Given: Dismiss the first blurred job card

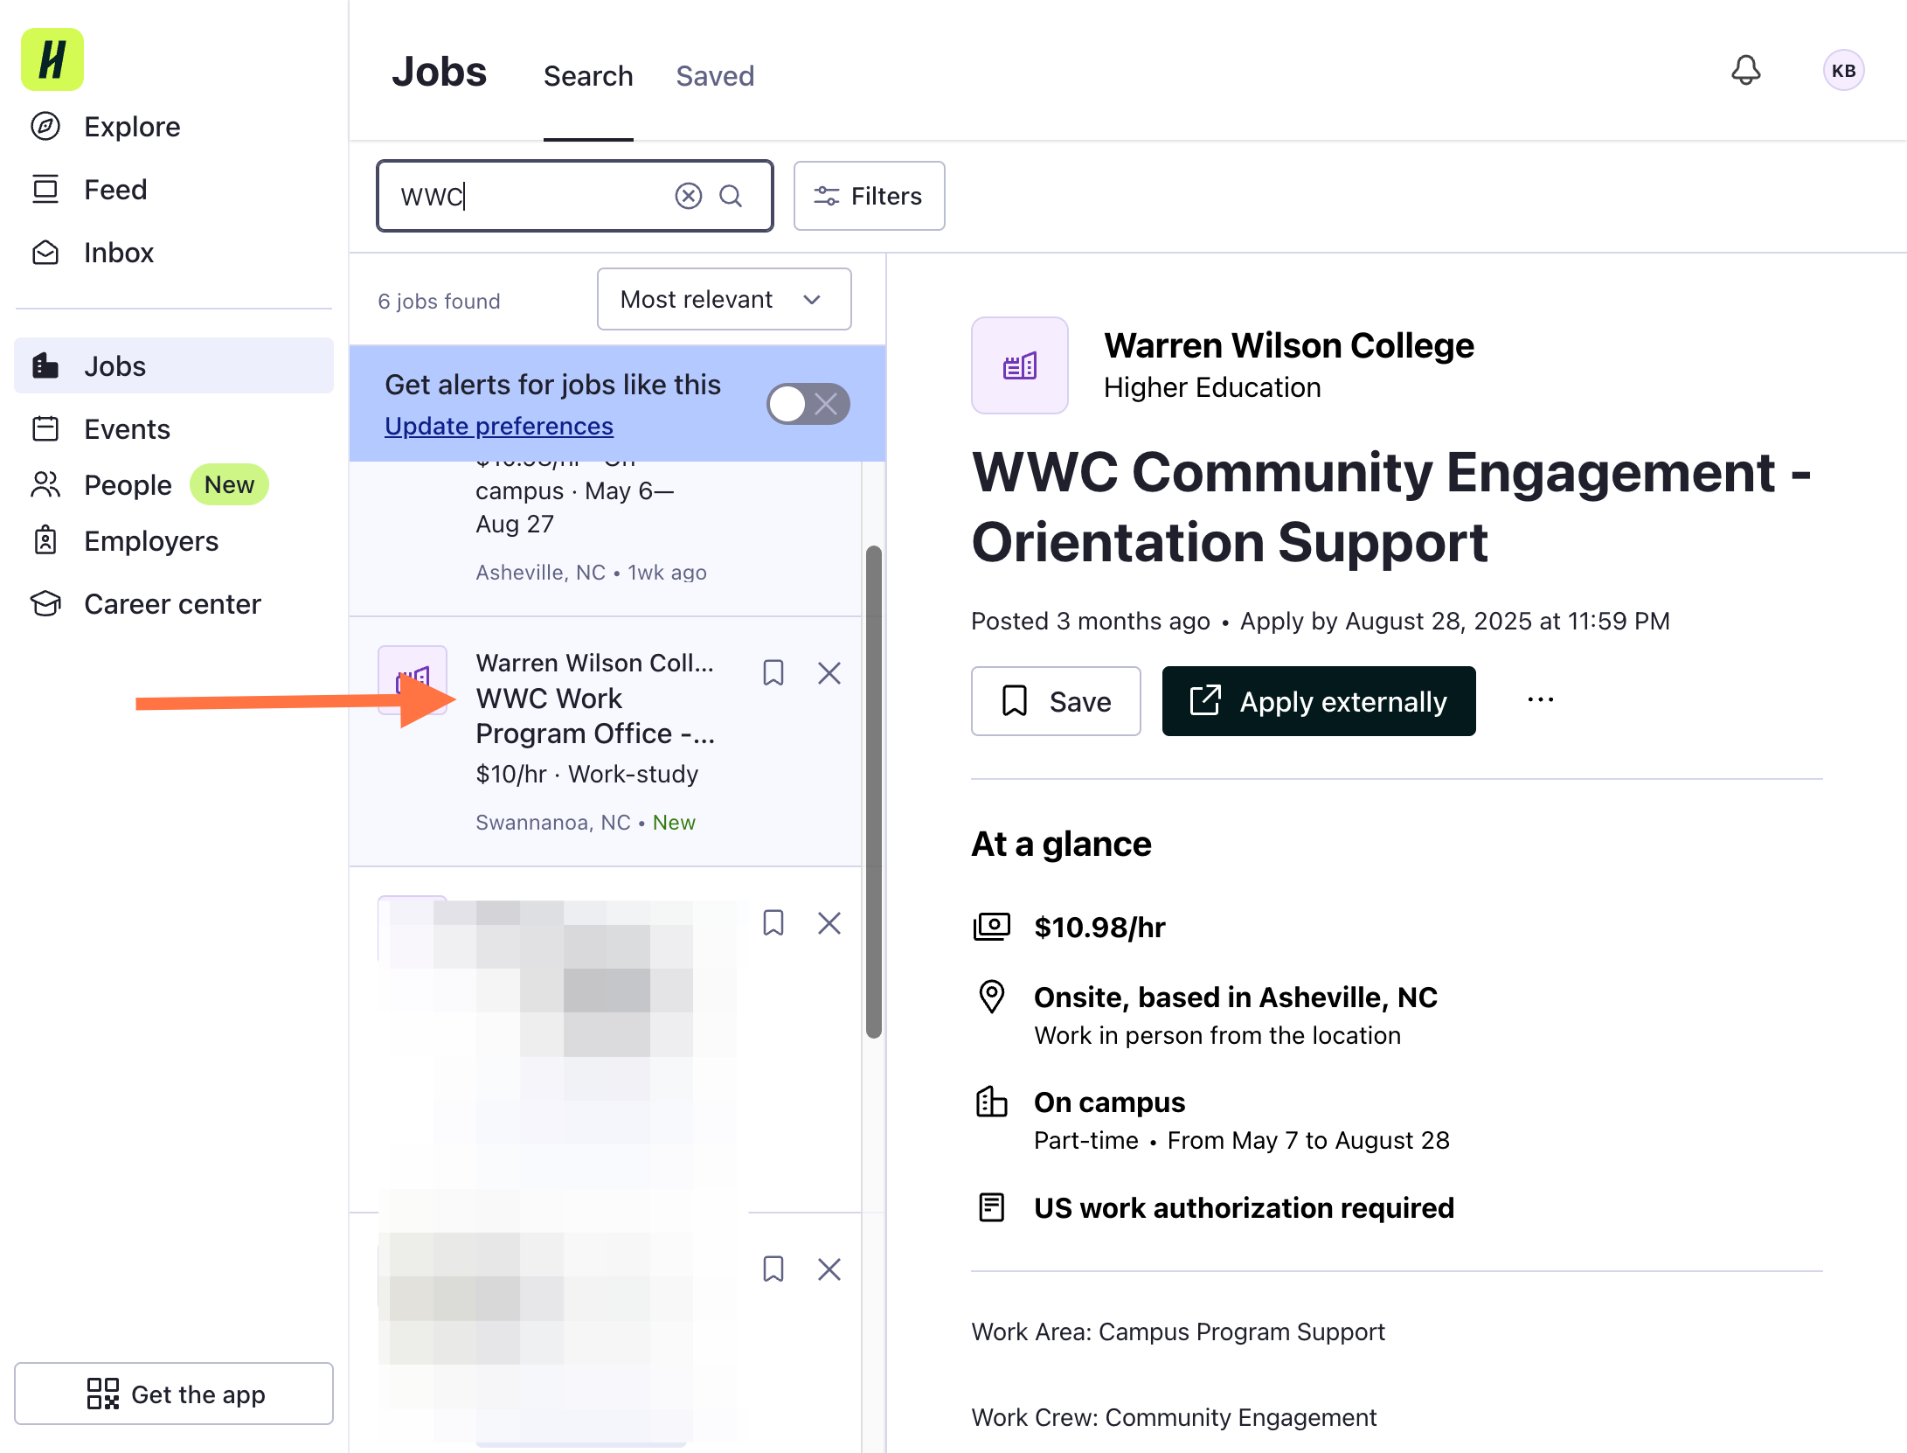Looking at the screenshot, I should point(829,922).
